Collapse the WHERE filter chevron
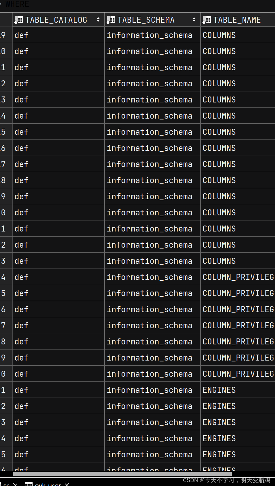This screenshot has height=486, width=275. pyautogui.click(x=1, y=4)
